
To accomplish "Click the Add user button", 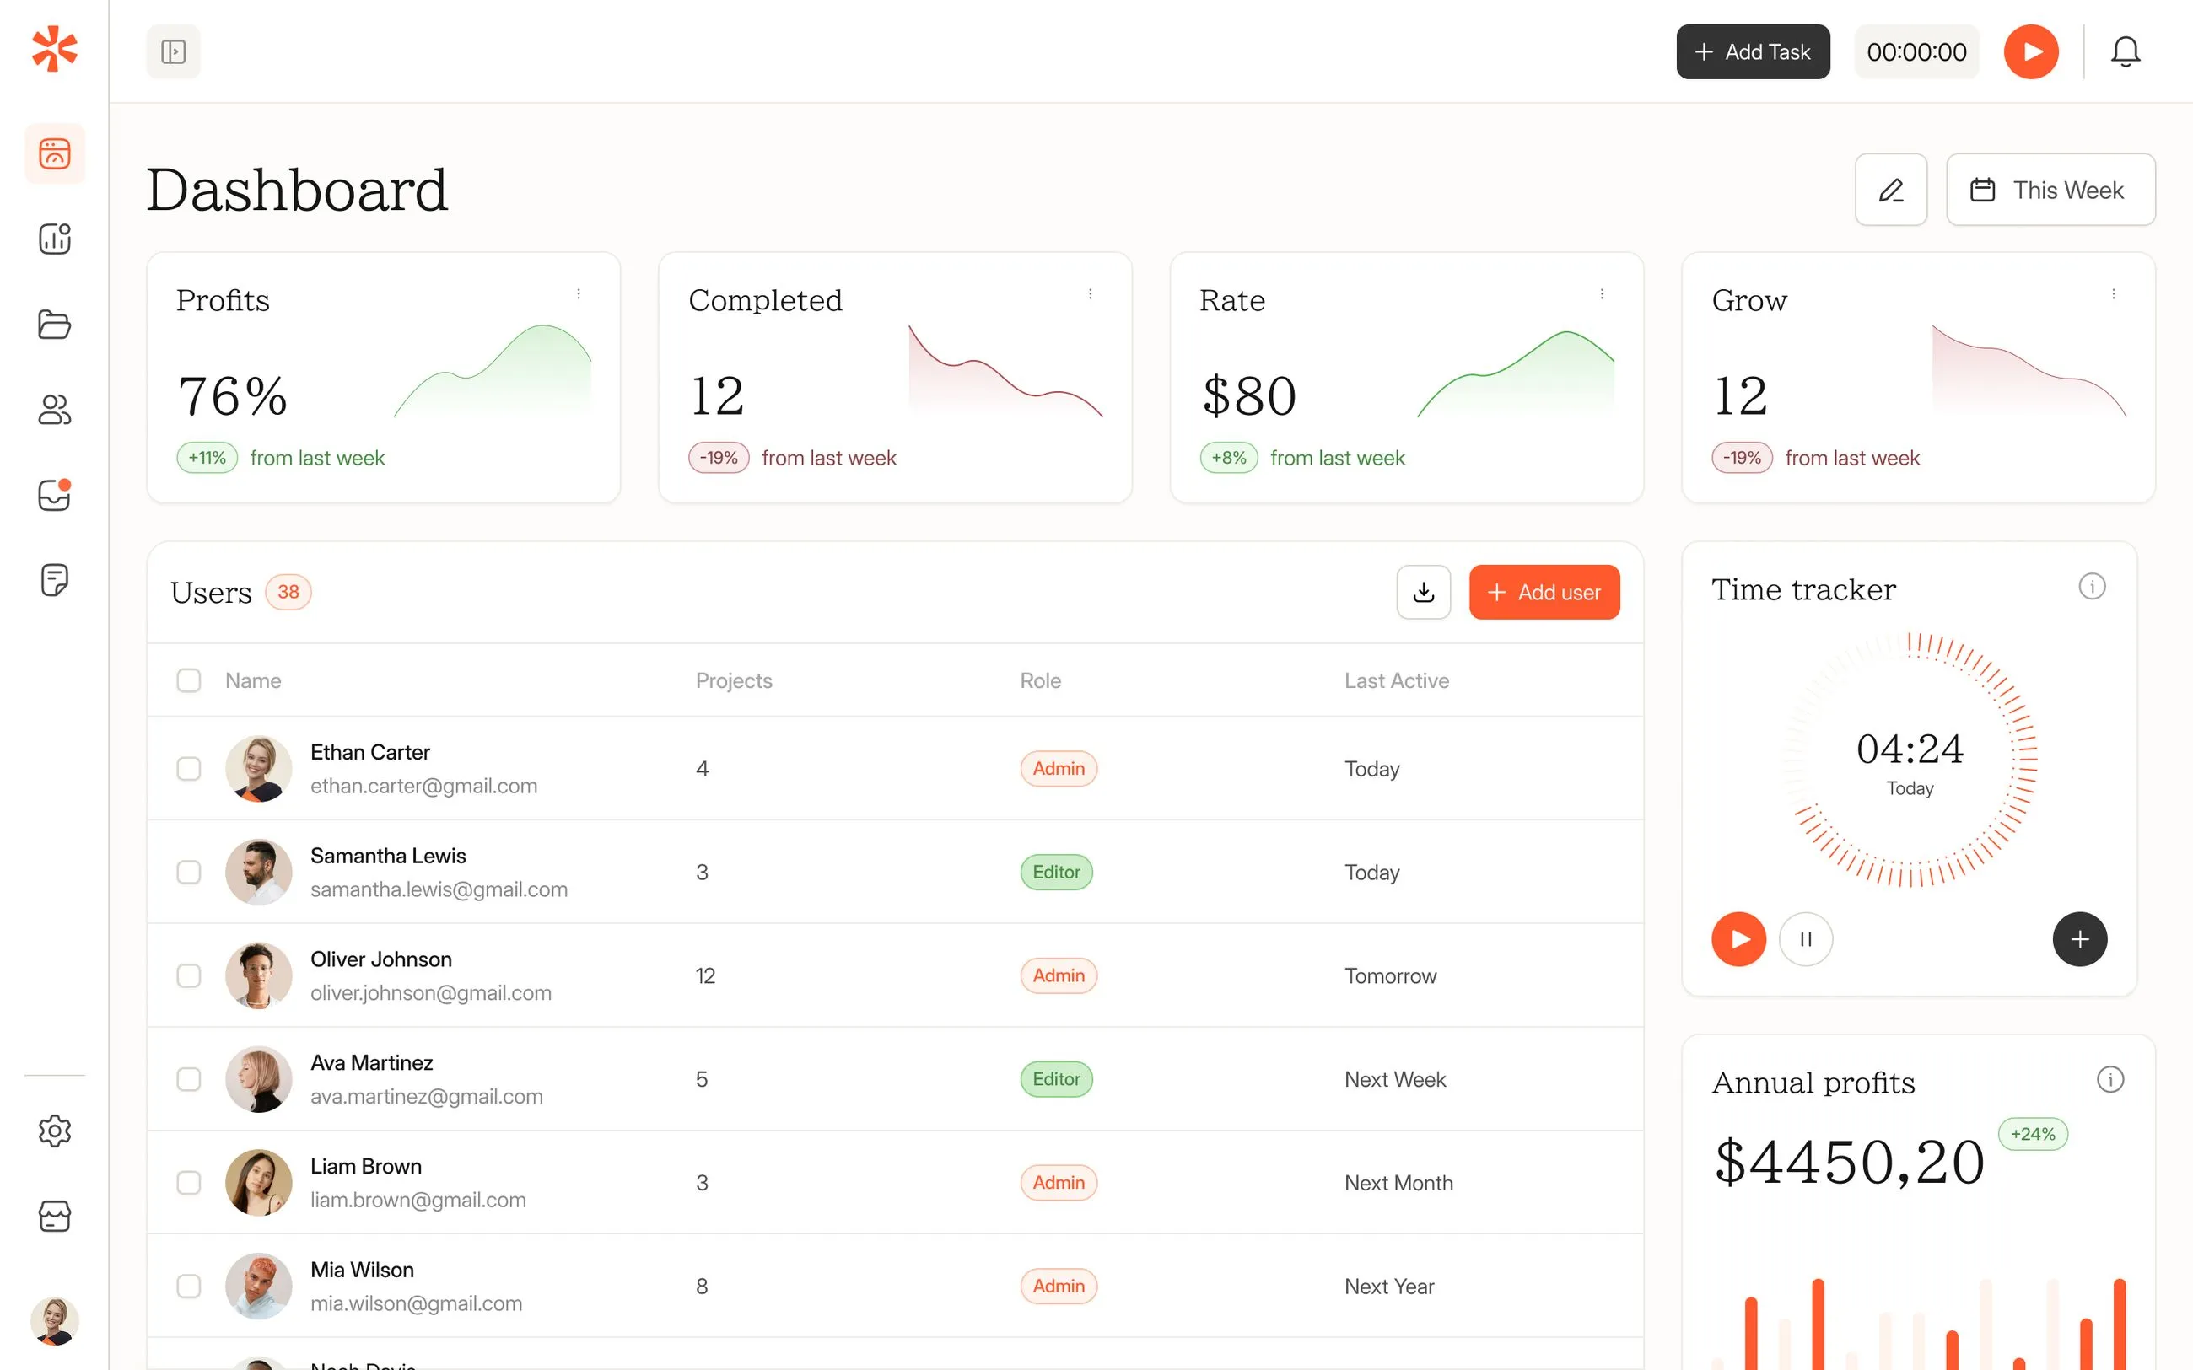I will (x=1544, y=593).
